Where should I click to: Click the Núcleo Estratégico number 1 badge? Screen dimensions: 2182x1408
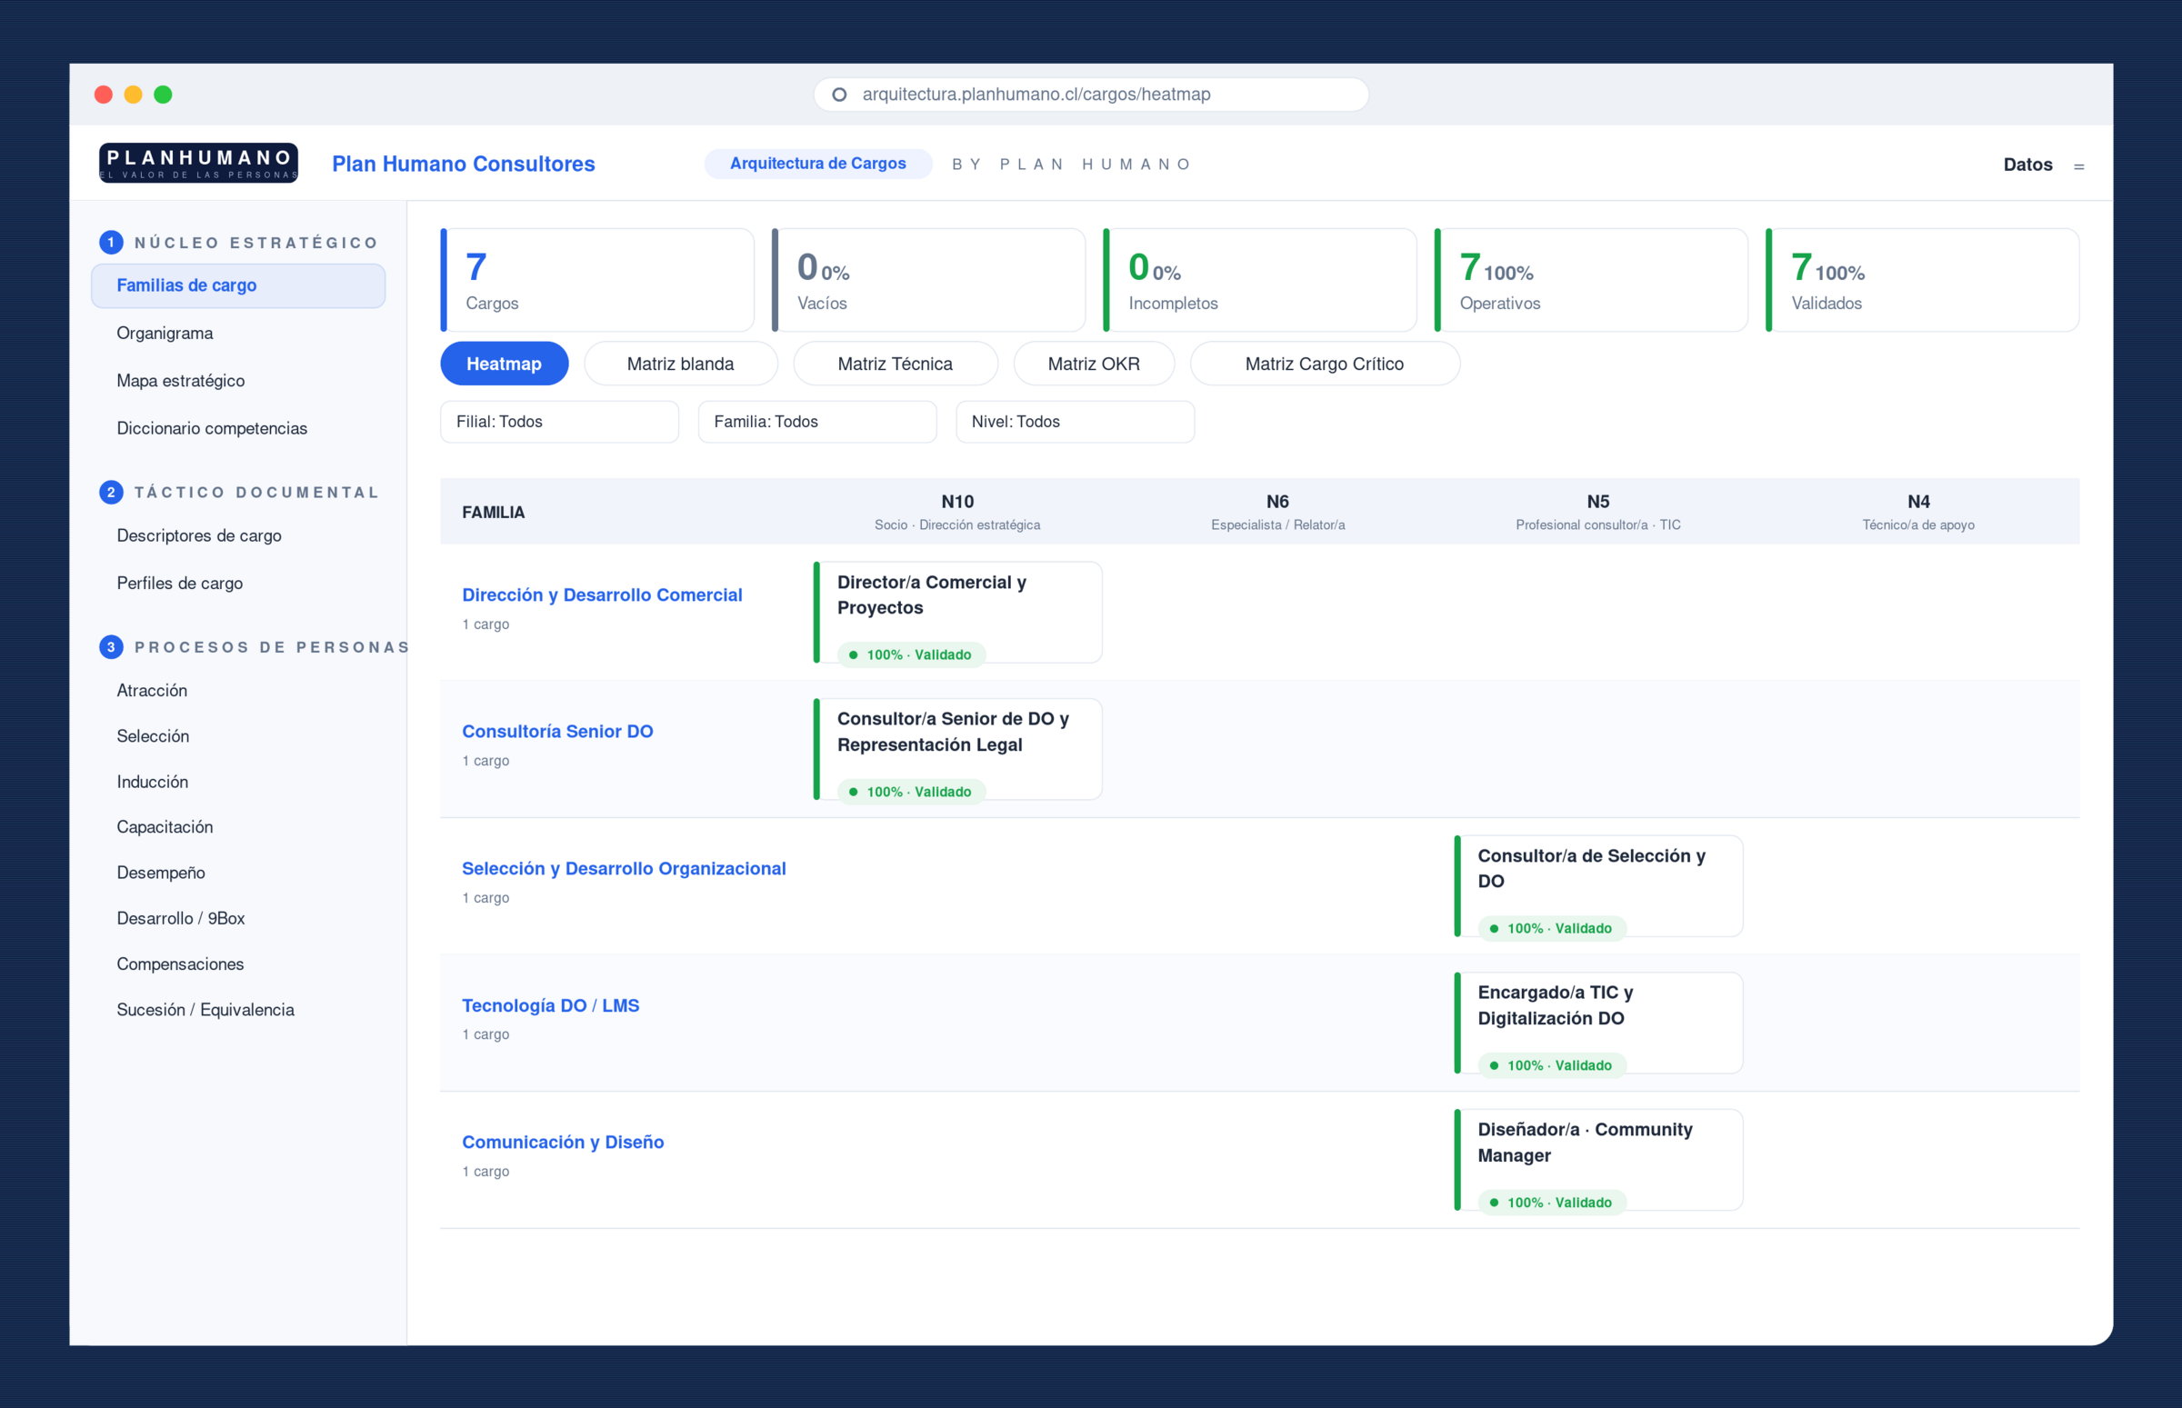click(x=111, y=243)
